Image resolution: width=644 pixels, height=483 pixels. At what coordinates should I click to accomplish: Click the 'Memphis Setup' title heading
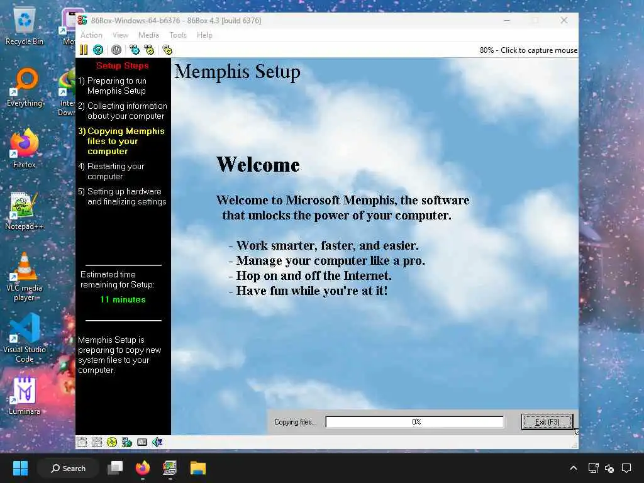point(237,72)
